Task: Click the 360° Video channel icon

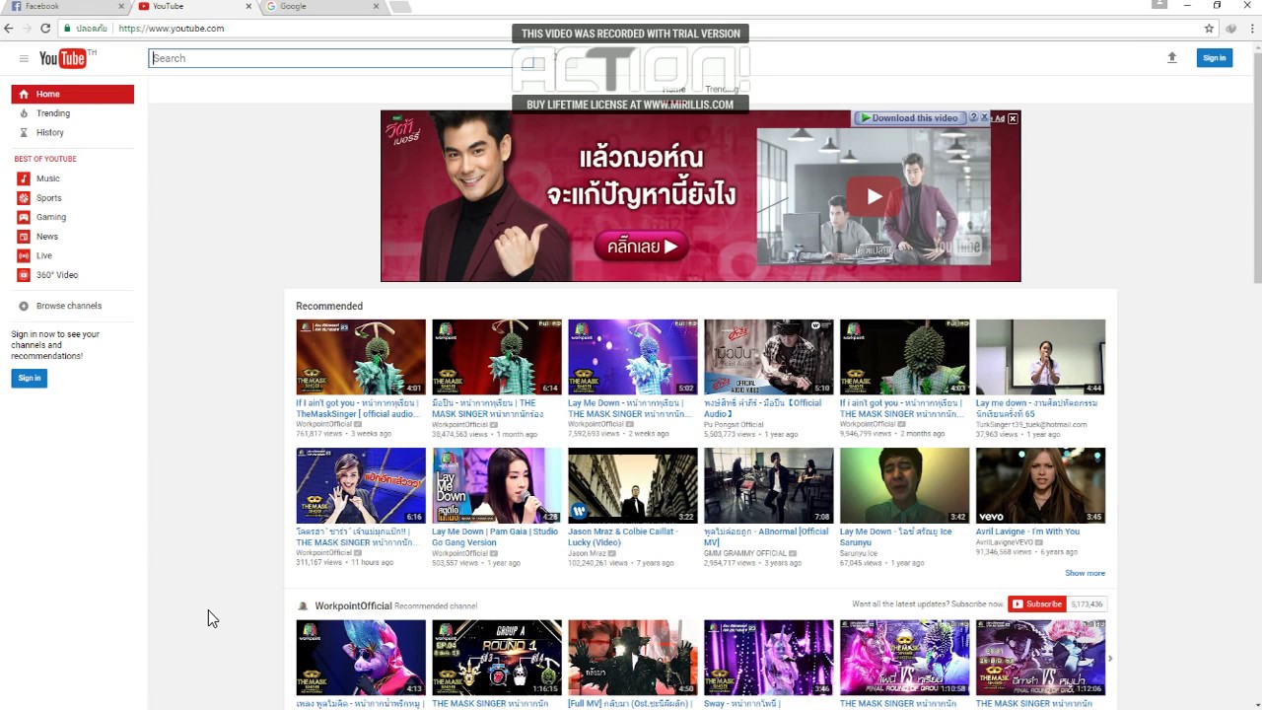Action: [24, 275]
